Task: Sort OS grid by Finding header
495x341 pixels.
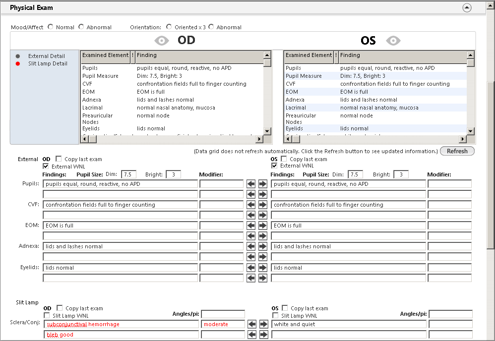Action: [x=403, y=57]
